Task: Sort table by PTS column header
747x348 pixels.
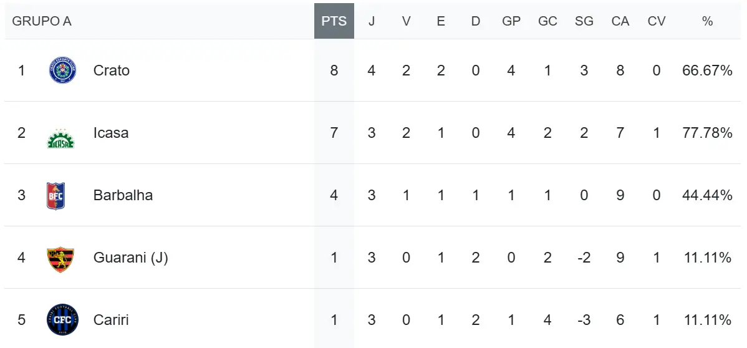Action: click(334, 21)
